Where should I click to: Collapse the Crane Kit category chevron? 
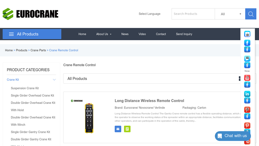(x=54, y=80)
